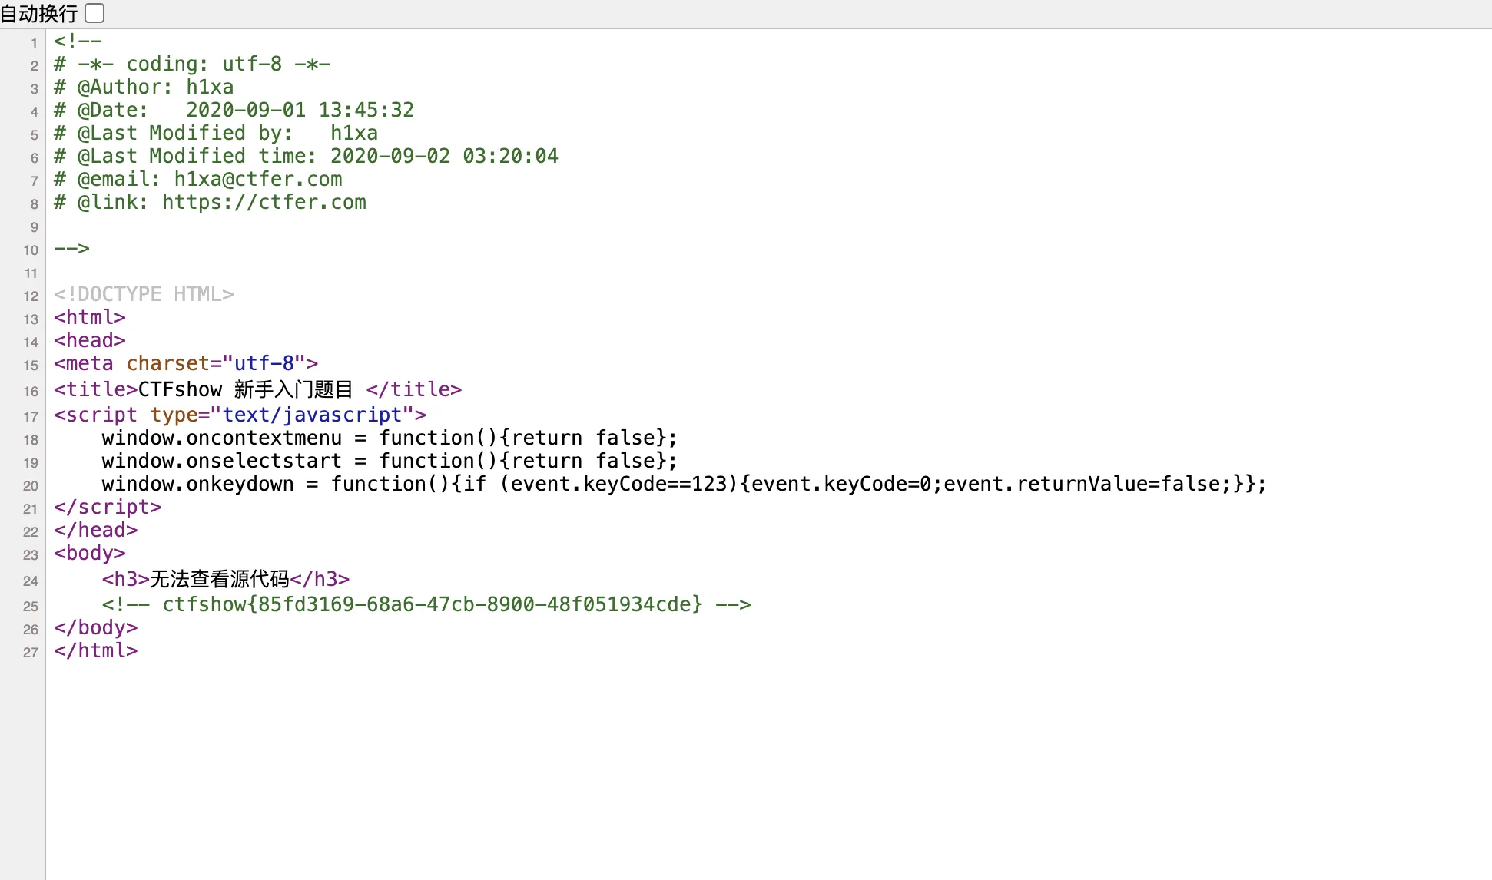Click the closing html tag
1492x880 pixels.
tap(95, 651)
